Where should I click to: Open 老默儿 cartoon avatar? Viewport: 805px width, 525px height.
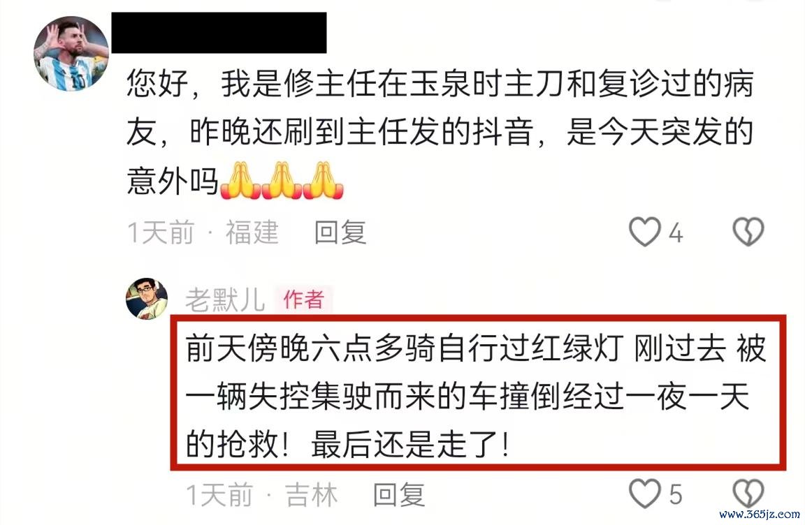click(147, 298)
